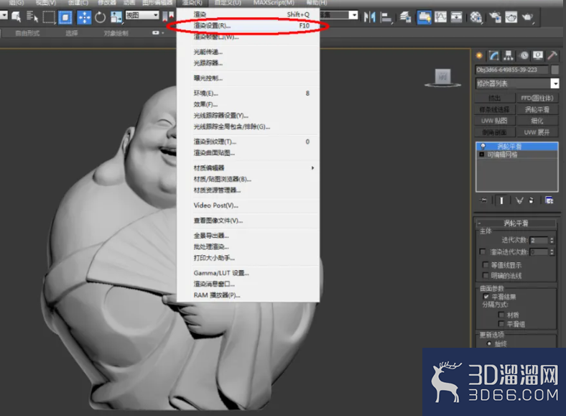Open the 视图 reference coordinate dropdown
Image resolution: width=566 pixels, height=416 pixels.
tap(142, 15)
